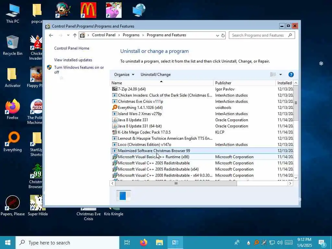
Task: Select Chicken Invaders: Cluck of the Dark Side row
Action: 202,95
